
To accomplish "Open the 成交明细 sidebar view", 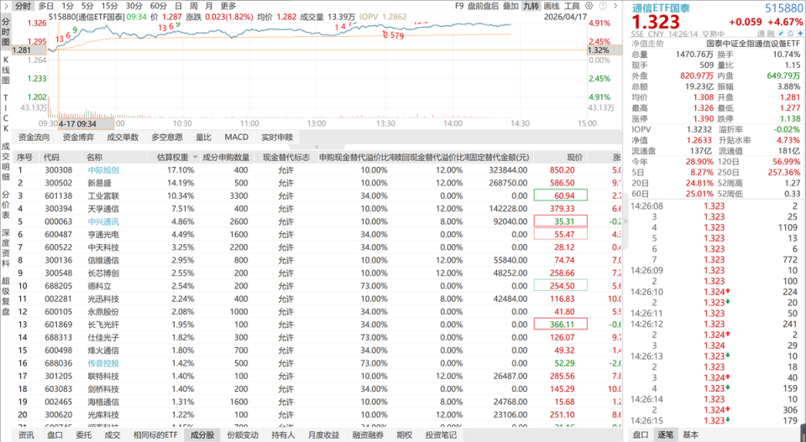I will 6,161.
